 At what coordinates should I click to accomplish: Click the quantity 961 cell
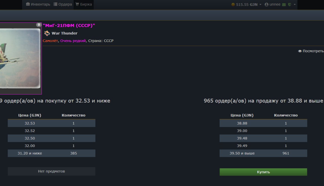point(286,153)
